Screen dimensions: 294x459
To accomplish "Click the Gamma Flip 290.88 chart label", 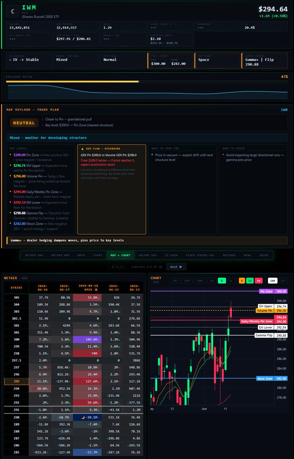I will [x=271, y=335].
